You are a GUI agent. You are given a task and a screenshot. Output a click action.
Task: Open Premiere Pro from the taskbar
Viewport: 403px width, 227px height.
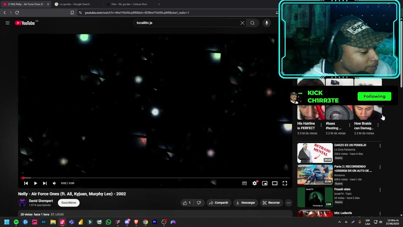(155, 222)
